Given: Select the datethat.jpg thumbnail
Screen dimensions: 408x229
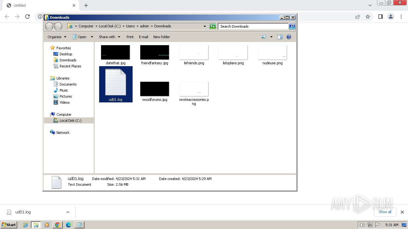Looking at the screenshot, I should pos(115,52).
